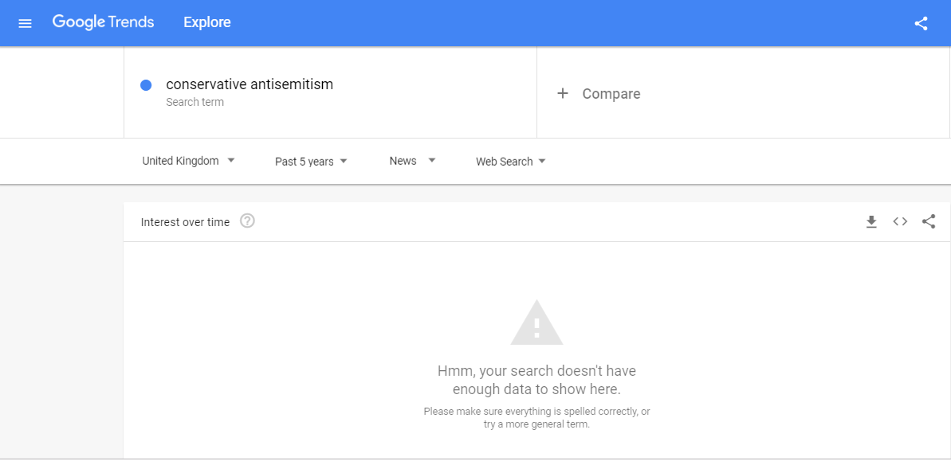Download Interest over time data as CSV
951x461 pixels.
pyautogui.click(x=871, y=221)
